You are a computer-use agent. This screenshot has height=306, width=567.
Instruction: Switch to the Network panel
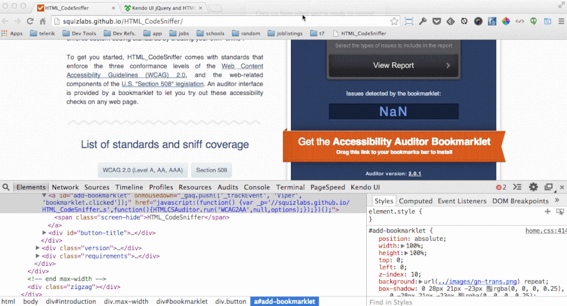tap(65, 187)
